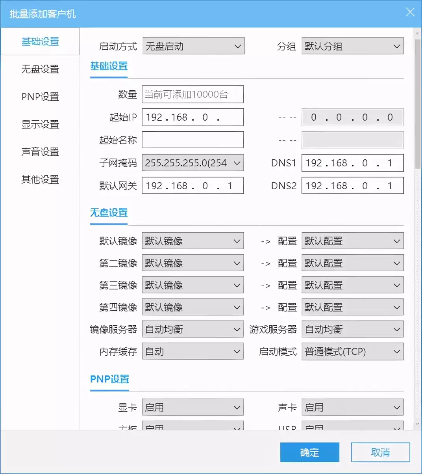Switch to the 无盘设置 sidebar tab
The image size is (422, 474).
40,69
